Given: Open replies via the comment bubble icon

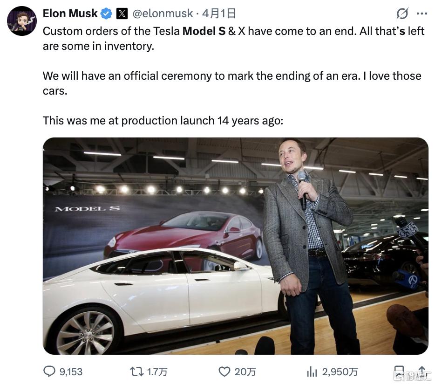Looking at the screenshot, I should pos(49,371).
